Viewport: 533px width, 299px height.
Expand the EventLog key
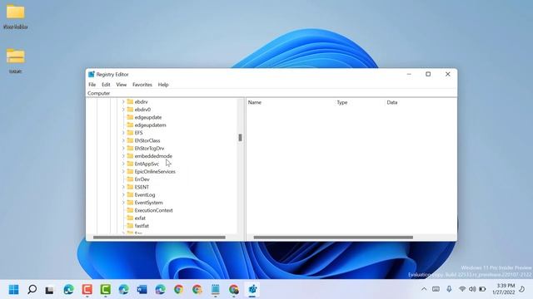[123, 195]
